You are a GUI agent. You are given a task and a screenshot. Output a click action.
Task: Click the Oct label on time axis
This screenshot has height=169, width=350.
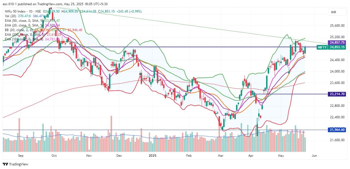54,156
